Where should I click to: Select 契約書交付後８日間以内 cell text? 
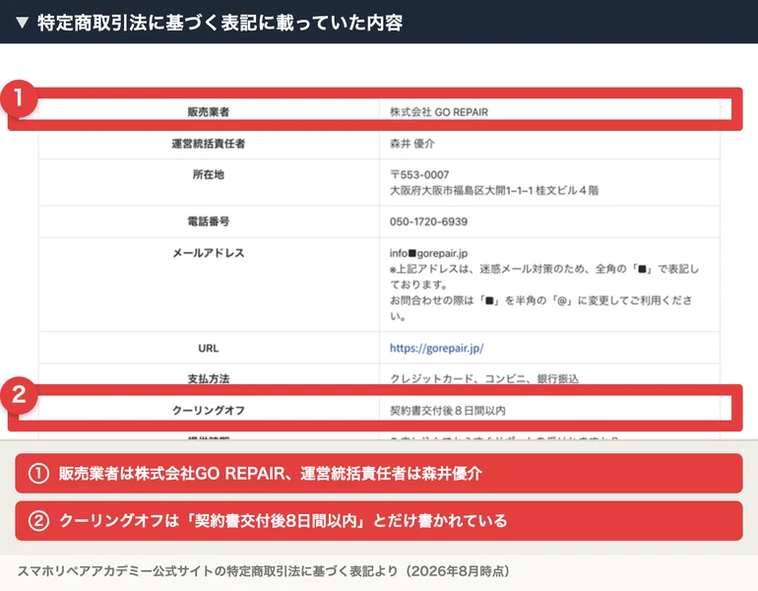[x=448, y=411]
